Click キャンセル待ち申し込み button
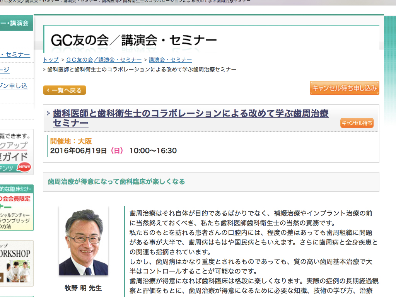396x297 pixels. pyautogui.click(x=345, y=88)
